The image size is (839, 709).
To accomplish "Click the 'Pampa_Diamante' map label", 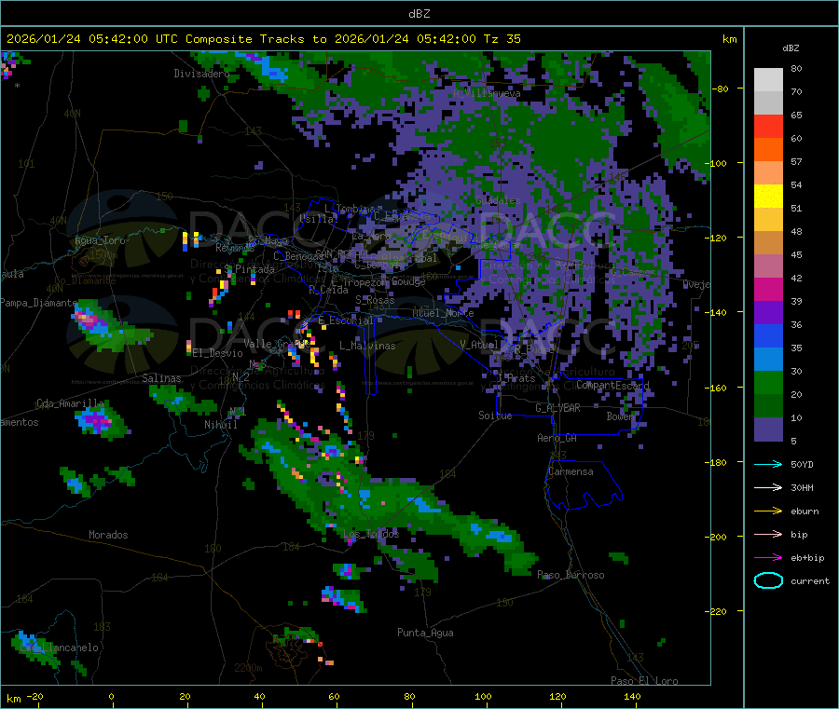I will click(x=38, y=303).
